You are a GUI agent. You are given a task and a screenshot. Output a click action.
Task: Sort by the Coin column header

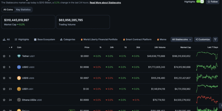(19, 47)
